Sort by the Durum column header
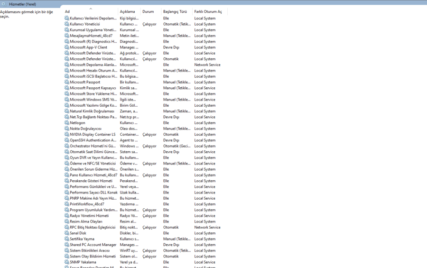This screenshot has width=427, height=268. [x=151, y=11]
